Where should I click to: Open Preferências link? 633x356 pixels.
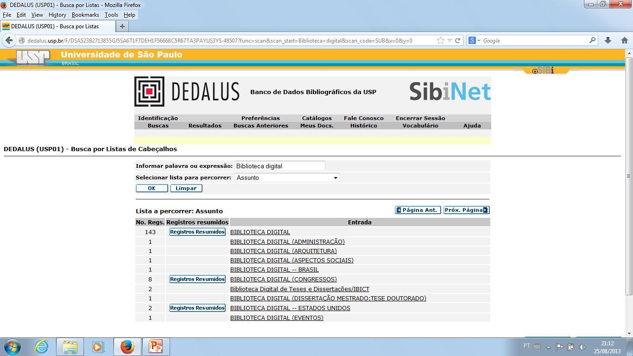click(x=260, y=118)
